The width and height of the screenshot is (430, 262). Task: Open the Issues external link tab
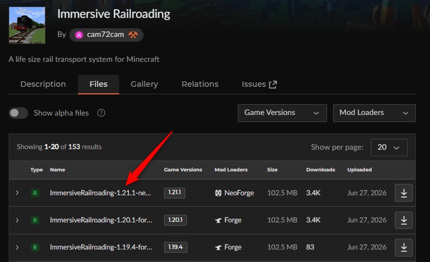(x=259, y=84)
